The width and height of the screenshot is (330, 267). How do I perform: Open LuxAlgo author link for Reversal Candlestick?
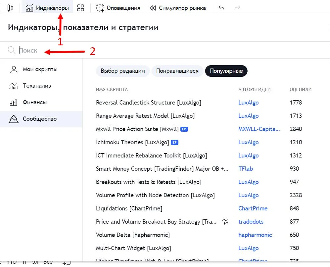point(249,103)
